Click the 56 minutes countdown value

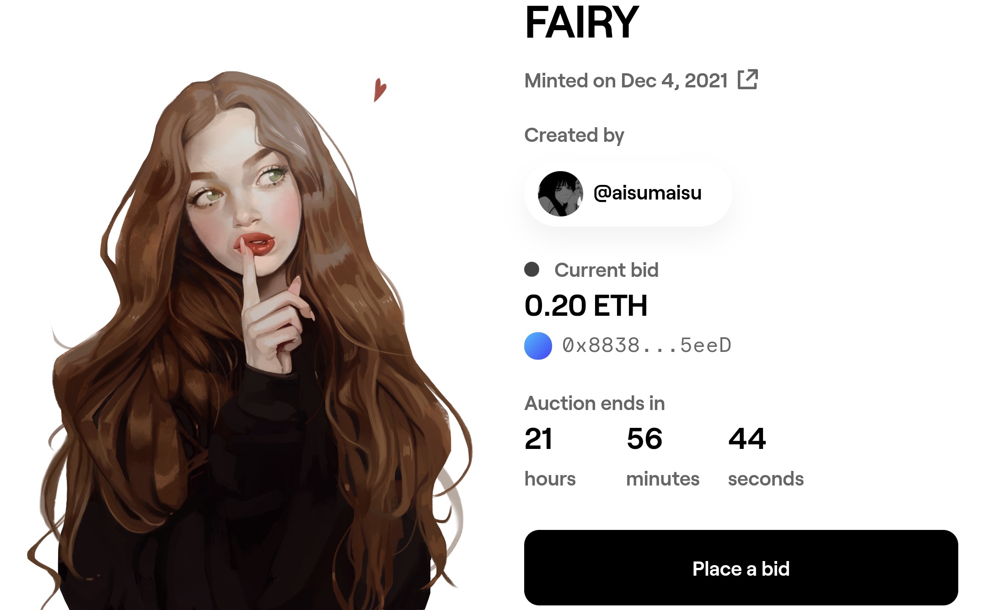644,439
